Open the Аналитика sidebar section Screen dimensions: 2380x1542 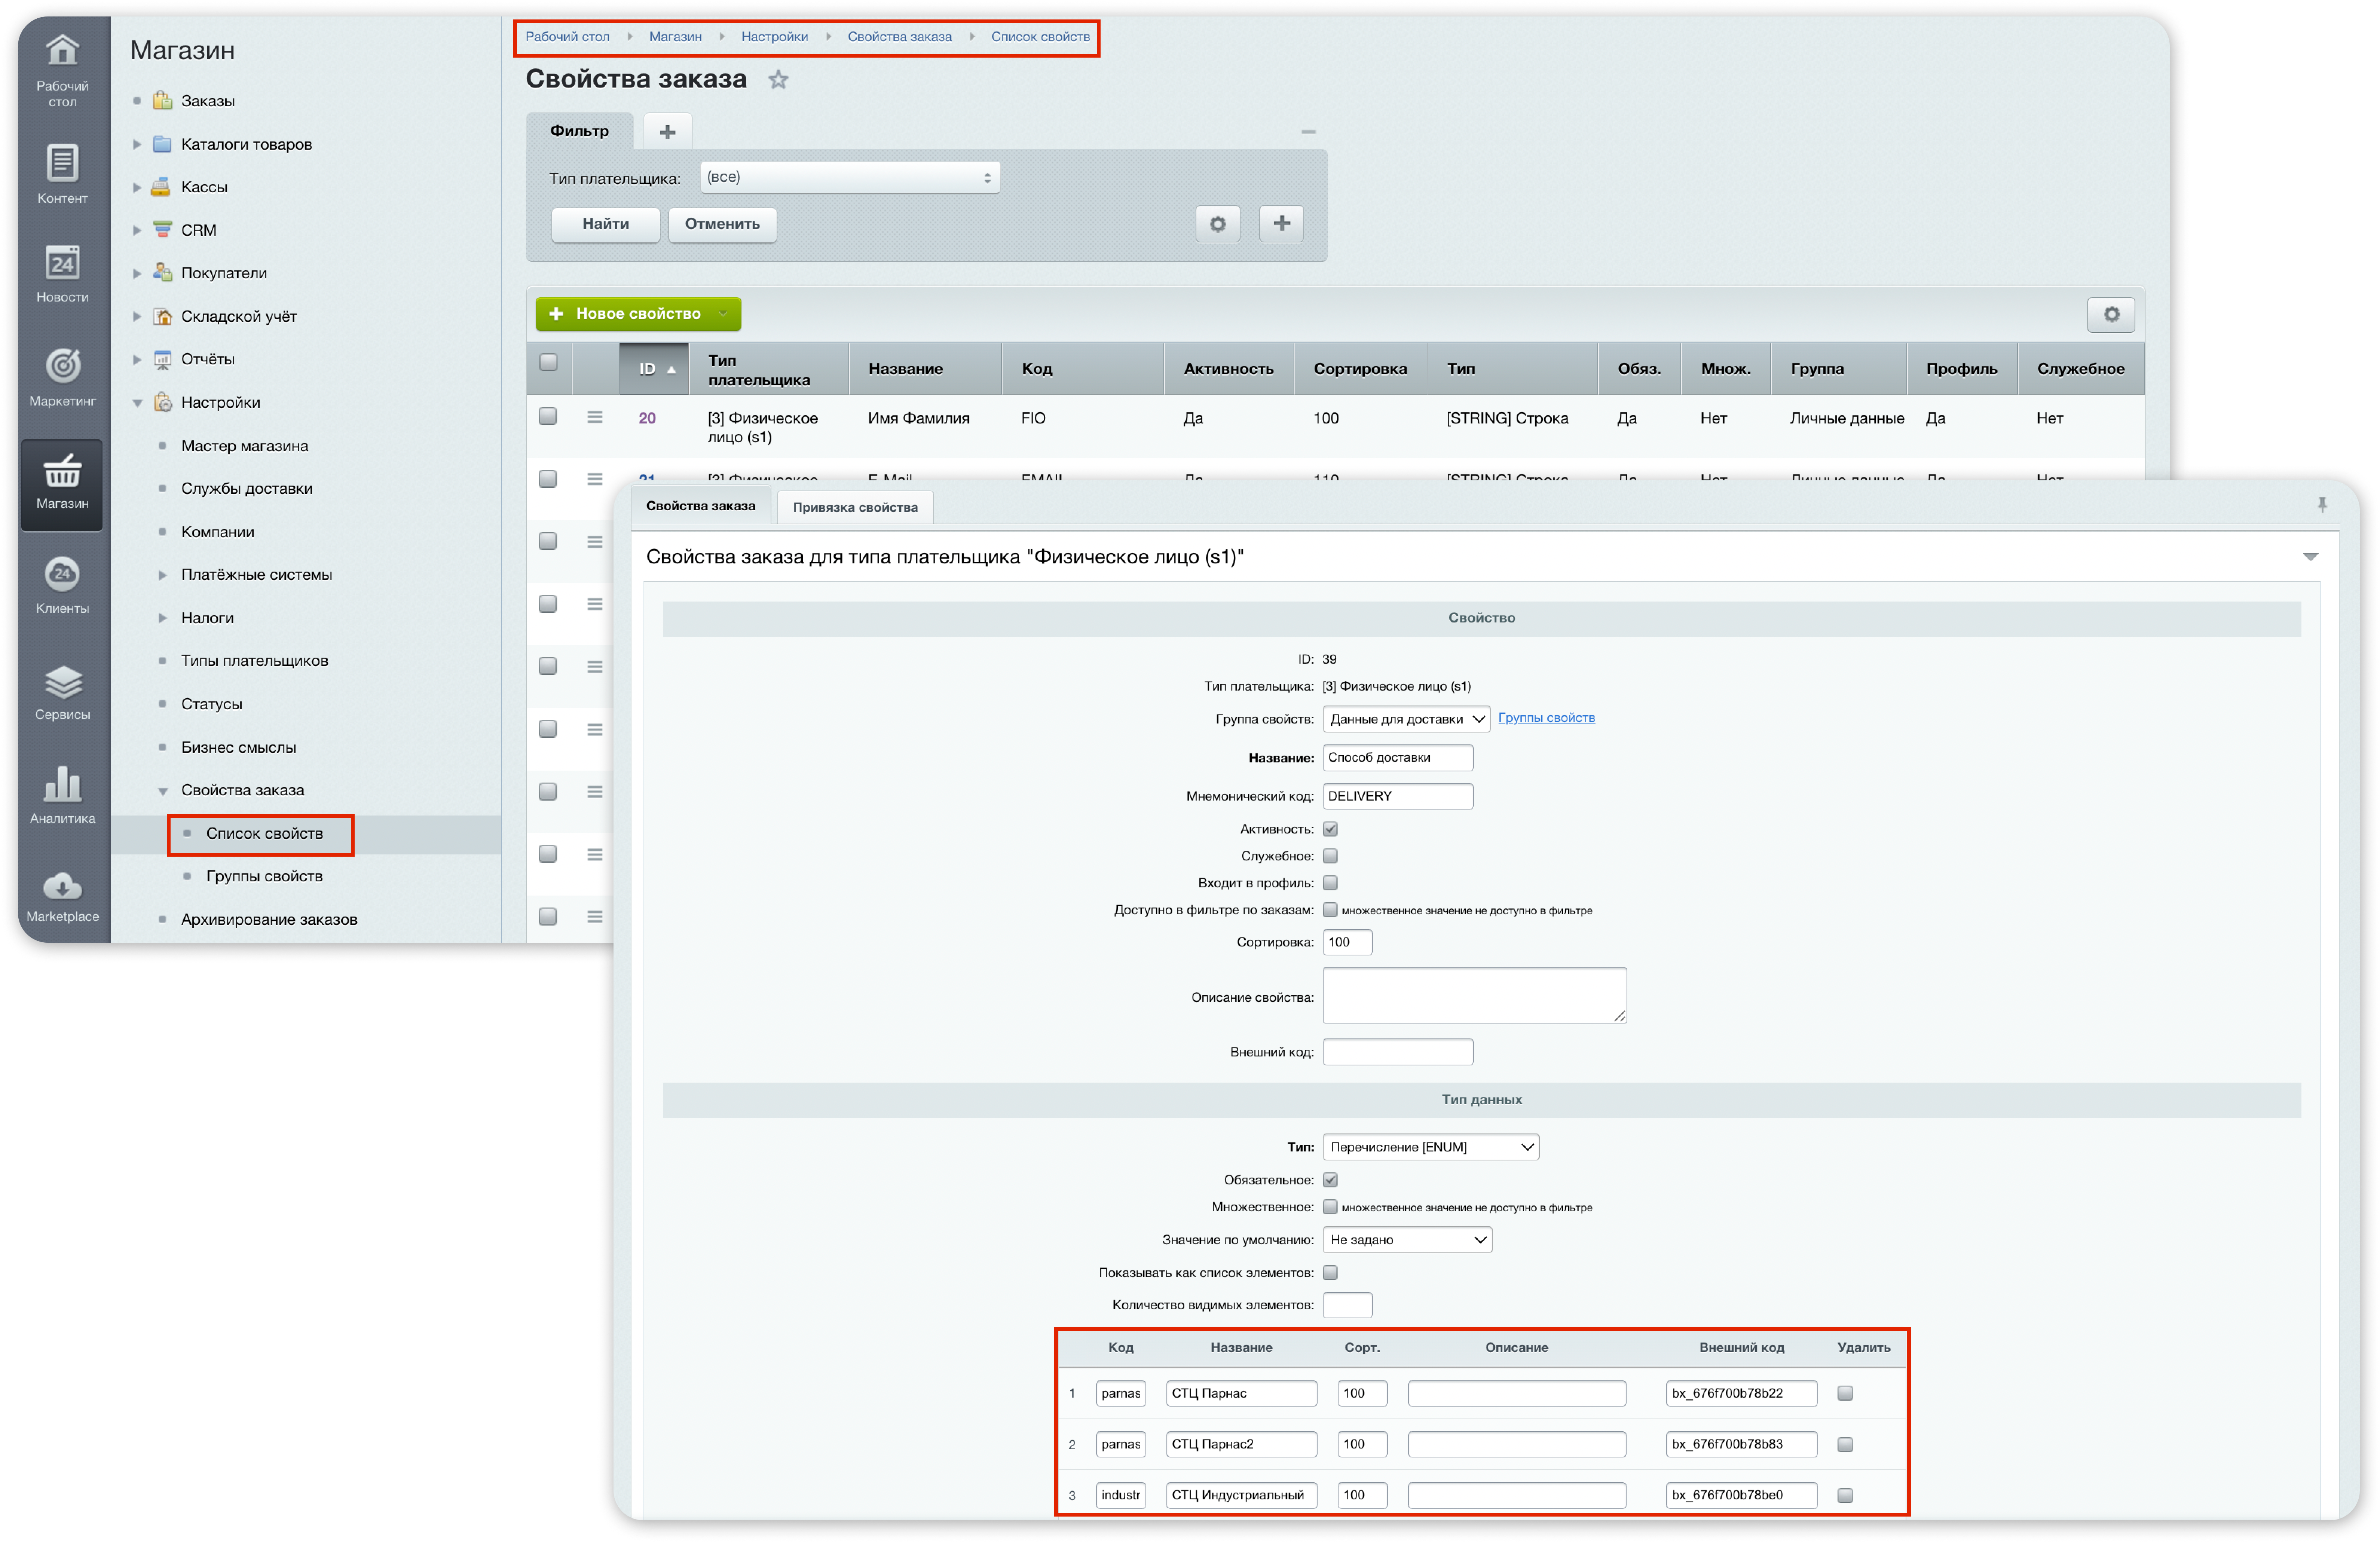pos(62,795)
